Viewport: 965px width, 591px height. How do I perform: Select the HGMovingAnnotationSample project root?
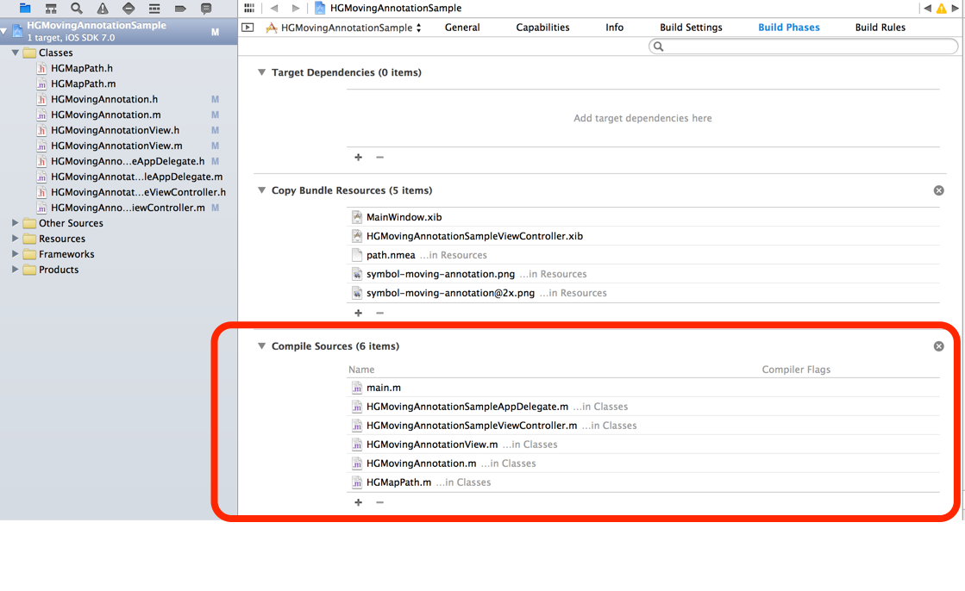[x=118, y=31]
